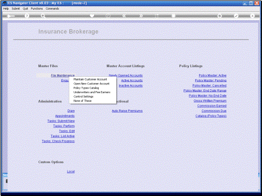The width and height of the screenshot is (262, 196).
Task: Open Tasks: Submit New link
Action: click(x=61, y=121)
